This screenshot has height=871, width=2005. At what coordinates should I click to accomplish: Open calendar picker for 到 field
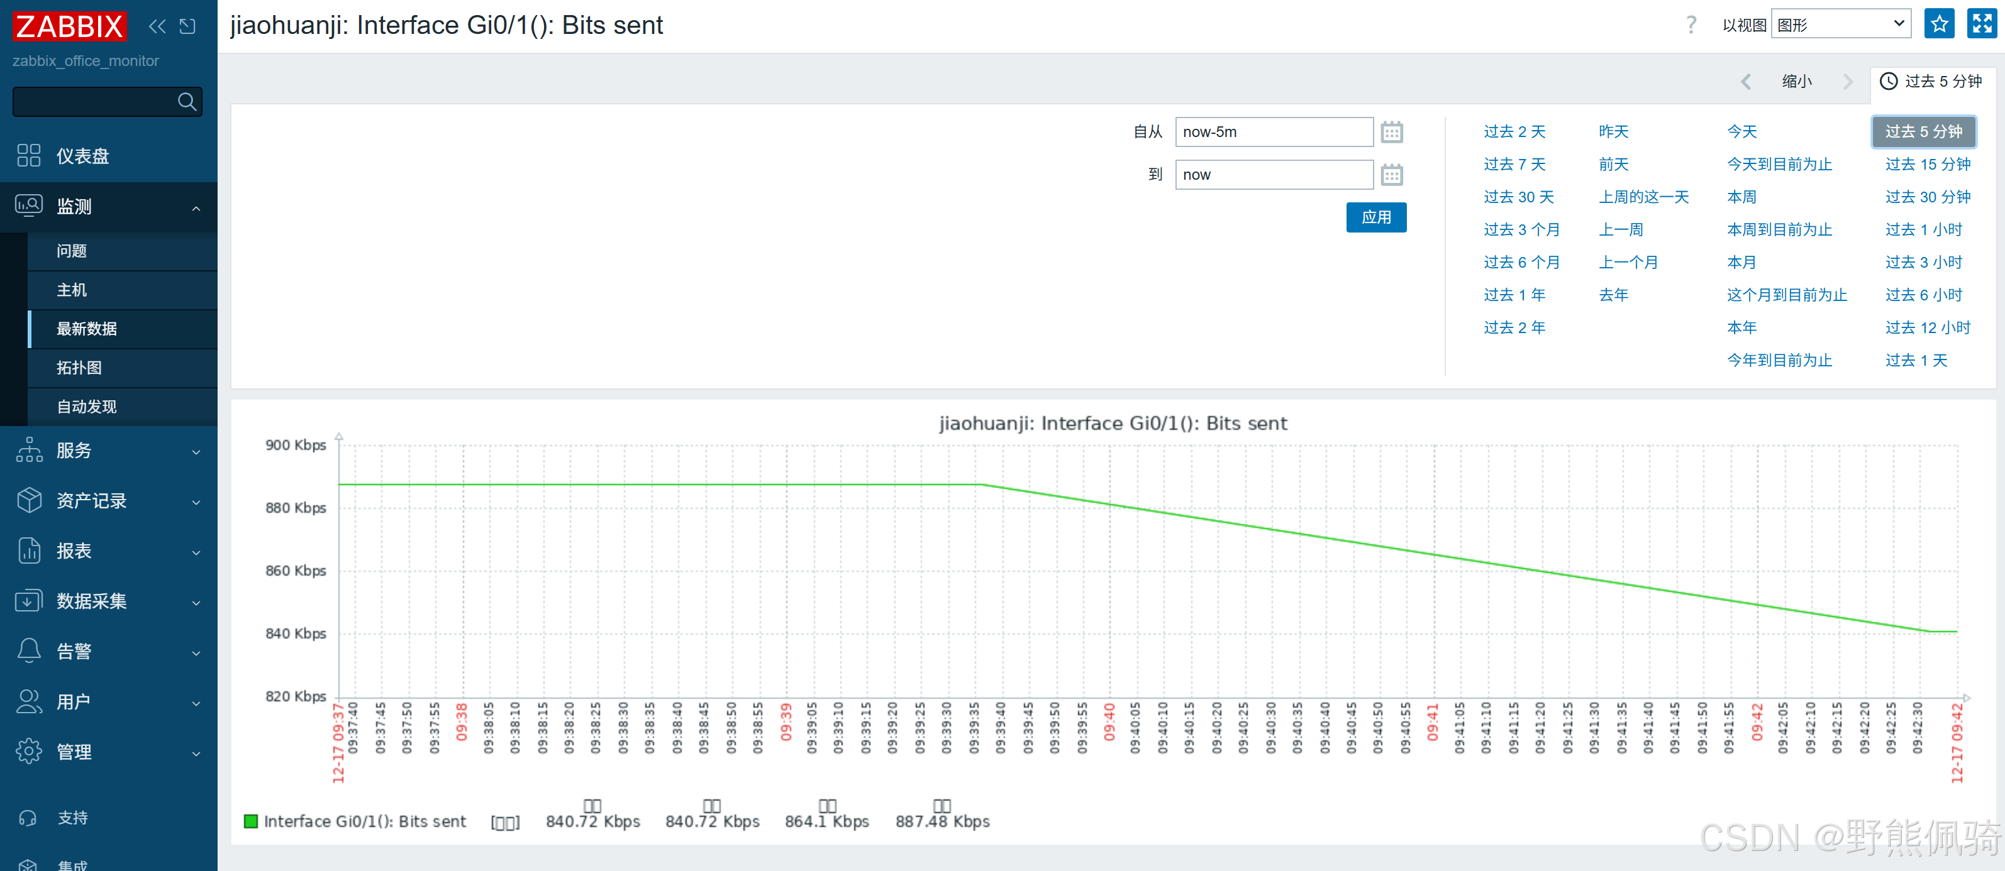(1392, 175)
